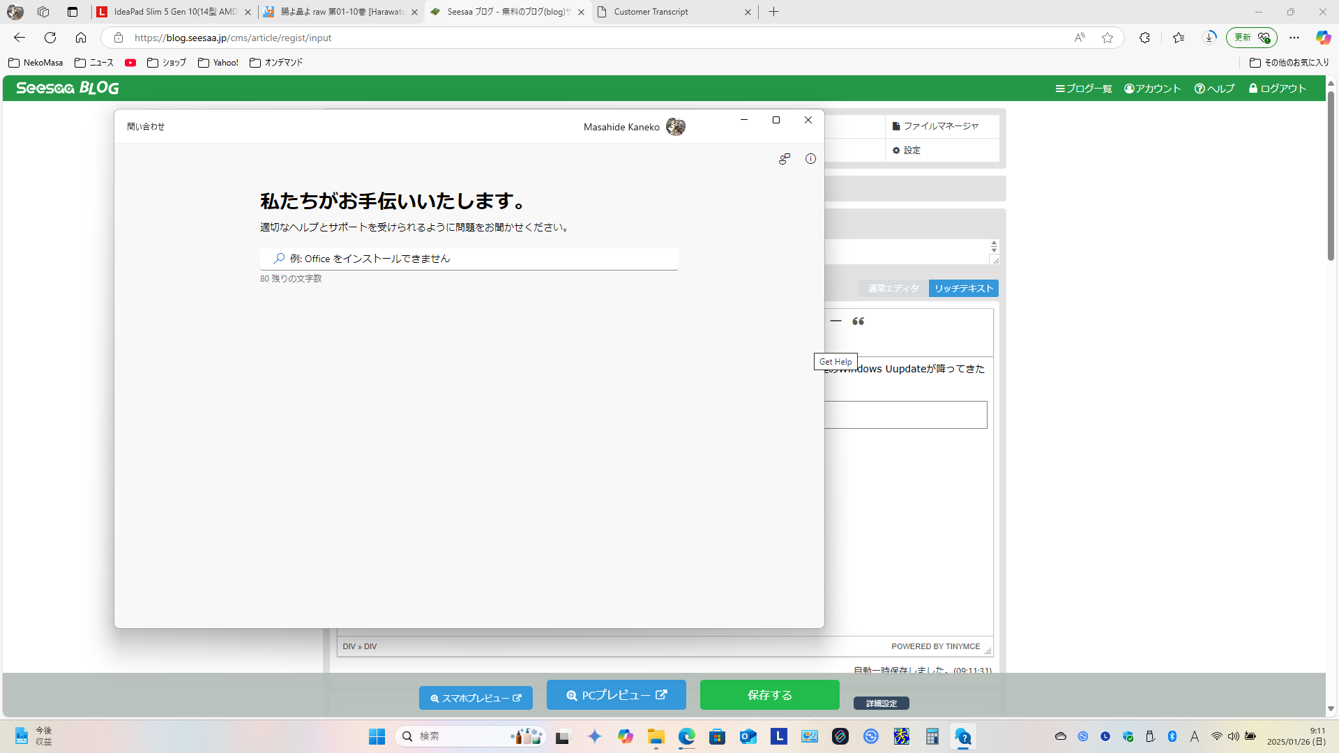Click the green 保存する button
1339x753 pixels.
[x=770, y=695]
